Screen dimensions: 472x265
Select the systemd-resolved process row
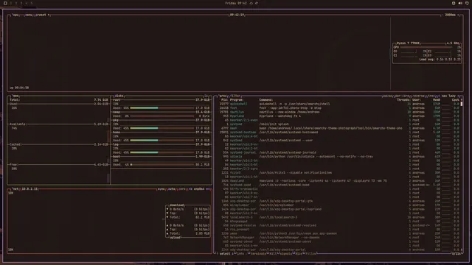(339, 225)
